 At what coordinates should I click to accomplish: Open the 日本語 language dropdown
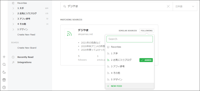[x=185, y=6]
